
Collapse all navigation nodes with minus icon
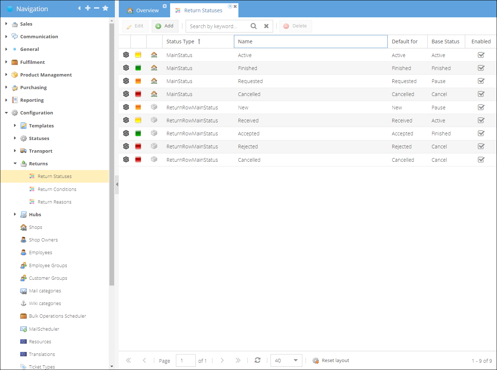tap(96, 8)
